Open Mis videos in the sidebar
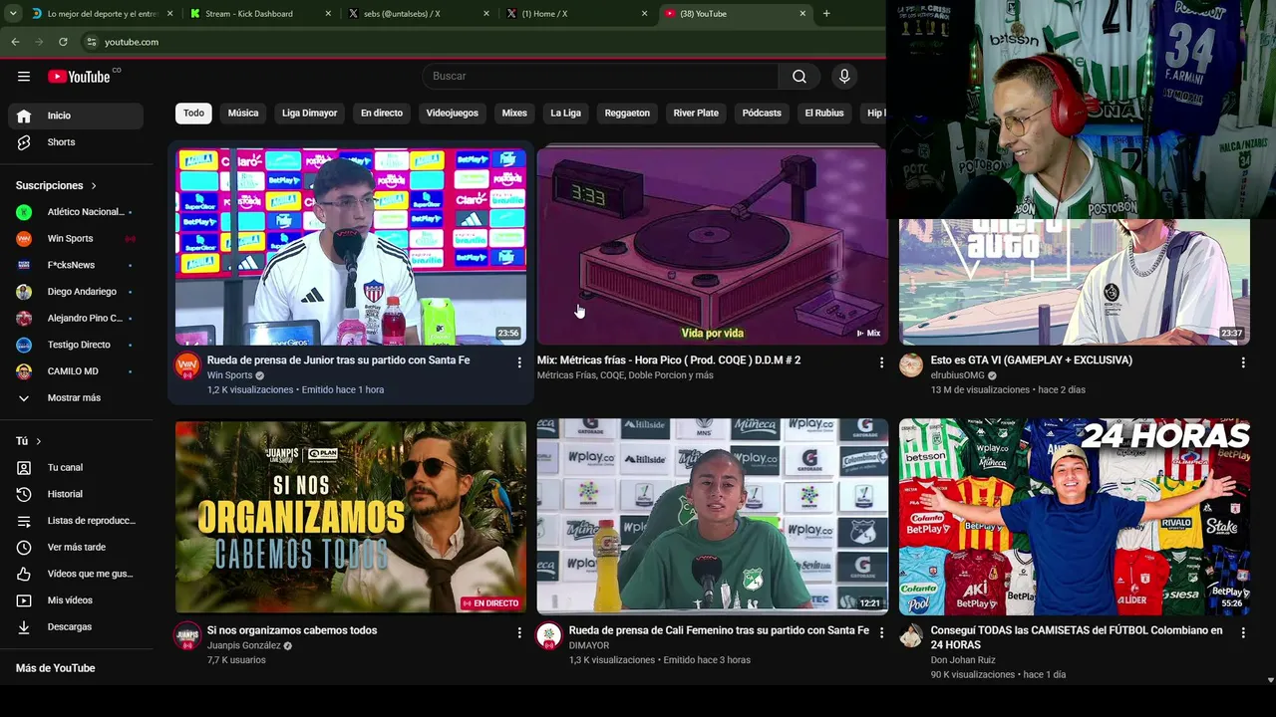Screen dimensions: 1276x717 [x=76, y=600]
